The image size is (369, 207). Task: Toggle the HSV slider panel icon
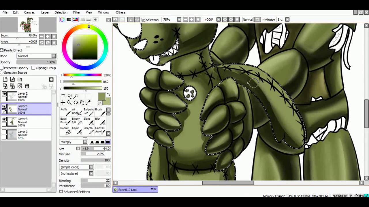click(76, 20)
